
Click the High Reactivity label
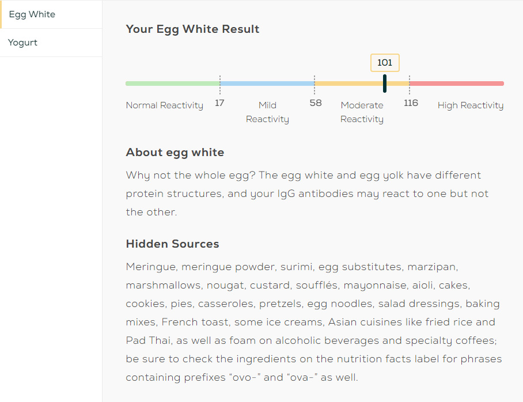pos(470,105)
